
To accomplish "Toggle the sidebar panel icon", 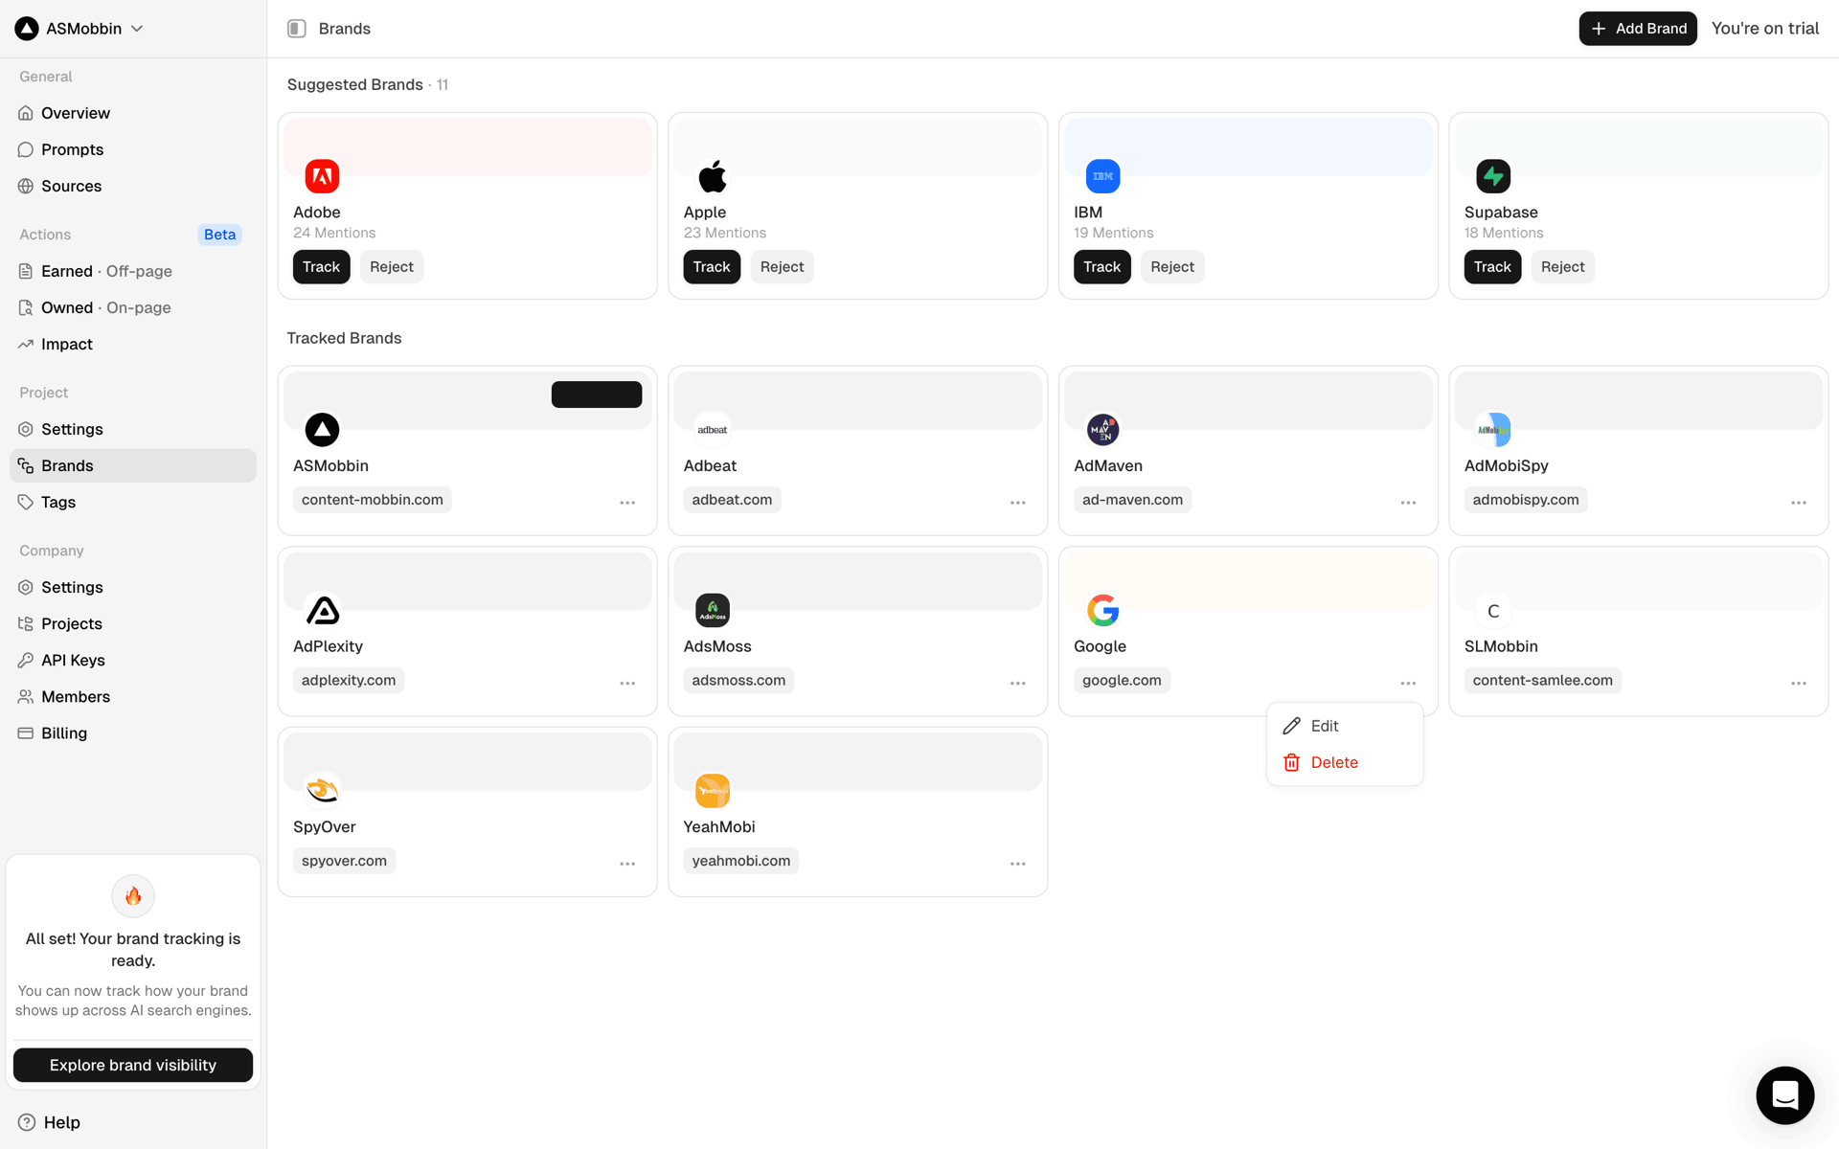I will [x=297, y=29].
